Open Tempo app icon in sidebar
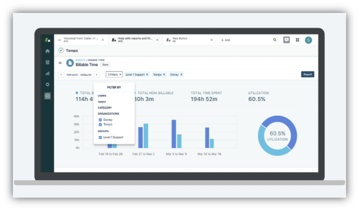 pos(47,96)
